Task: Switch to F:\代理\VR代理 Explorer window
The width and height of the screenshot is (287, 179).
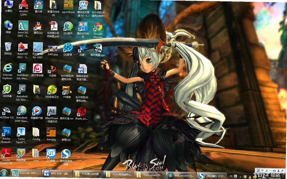Action: 88,174
